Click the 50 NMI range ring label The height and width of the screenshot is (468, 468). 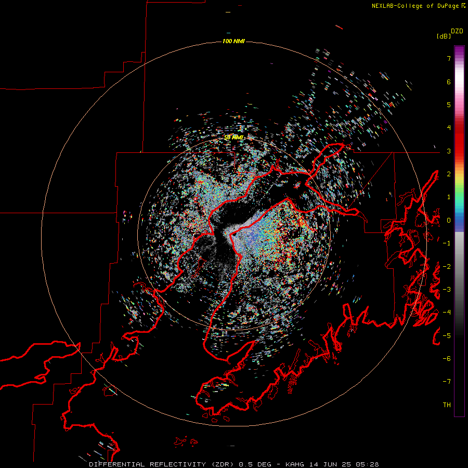point(233,137)
